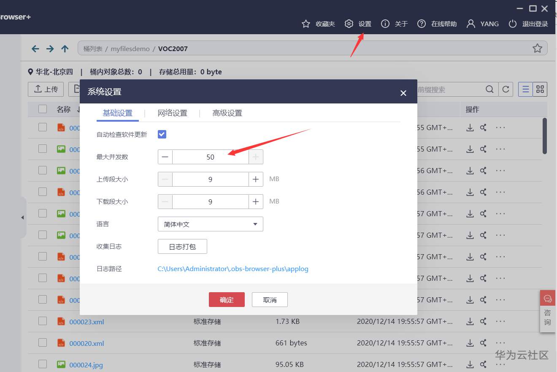Click the 最大并发数 value field
Screen dimensions: 557x372
coord(211,157)
